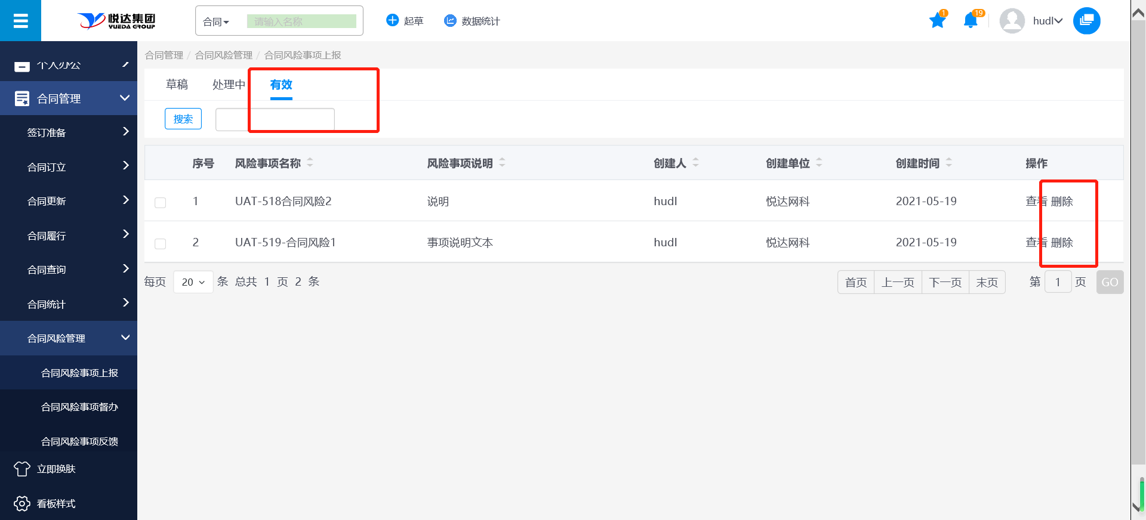Click 删除 for UAT-519-合同风险1 row
The image size is (1146, 520).
click(x=1062, y=243)
